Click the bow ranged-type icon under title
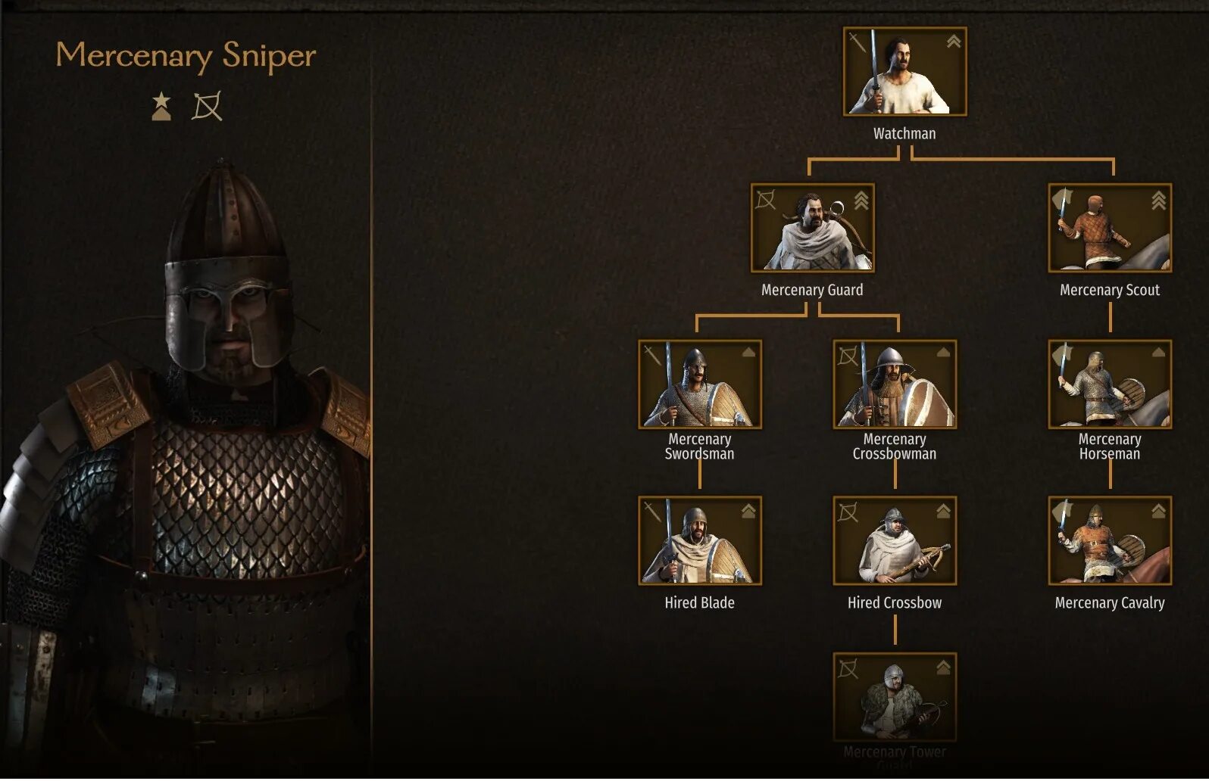 (x=207, y=107)
